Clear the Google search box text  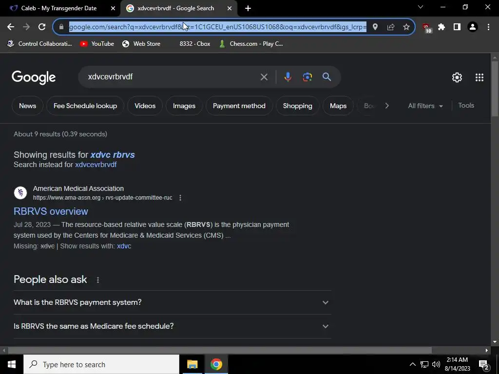(x=264, y=77)
